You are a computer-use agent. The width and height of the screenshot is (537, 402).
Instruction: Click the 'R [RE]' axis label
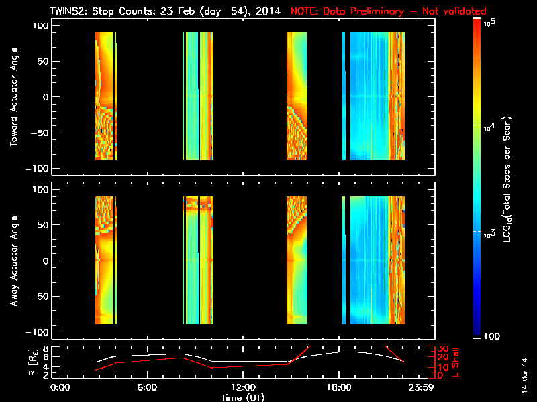[32, 362]
